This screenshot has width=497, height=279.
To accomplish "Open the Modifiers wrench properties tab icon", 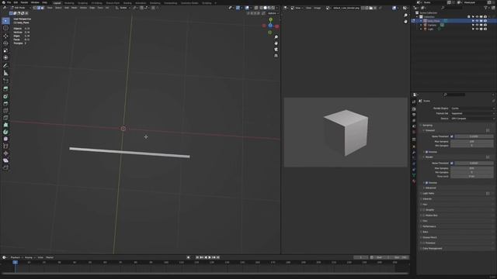I will coord(414,153).
